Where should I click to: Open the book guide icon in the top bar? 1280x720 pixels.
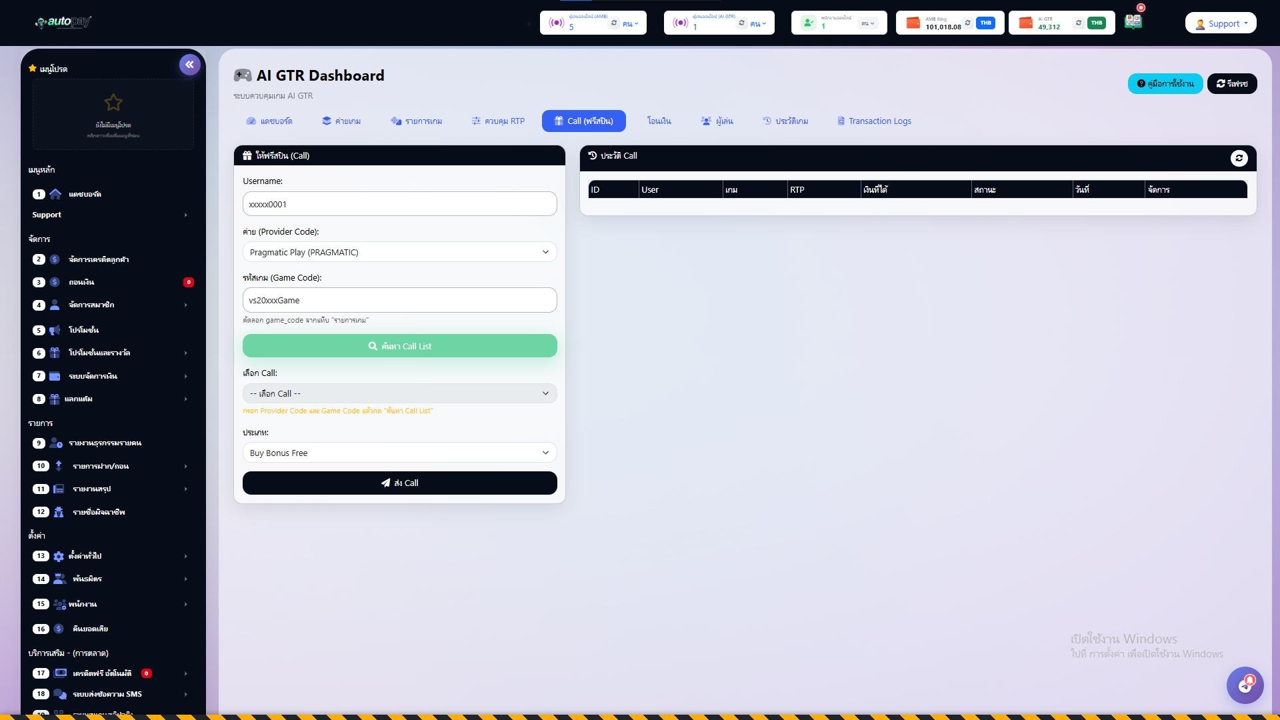tap(1133, 22)
